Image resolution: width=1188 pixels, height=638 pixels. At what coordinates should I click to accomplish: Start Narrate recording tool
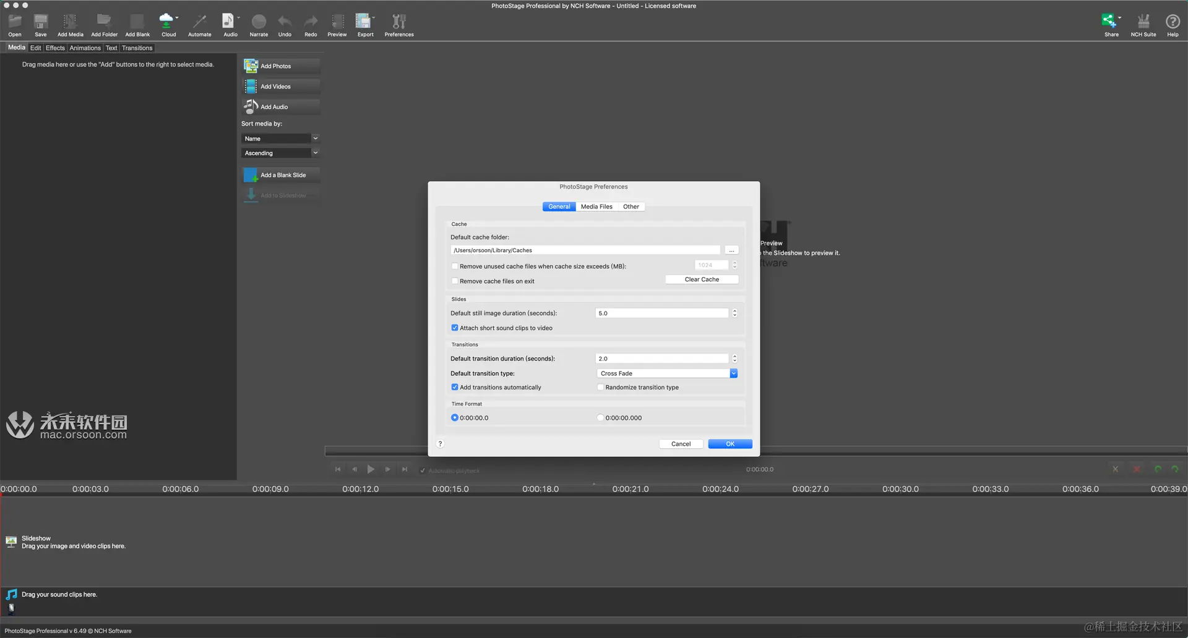point(259,25)
